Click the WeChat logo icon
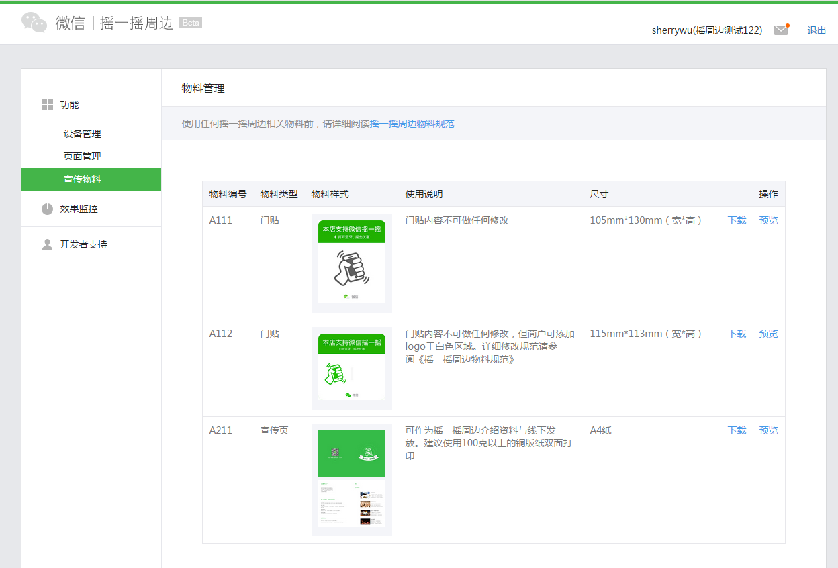838x568 pixels. tap(34, 22)
